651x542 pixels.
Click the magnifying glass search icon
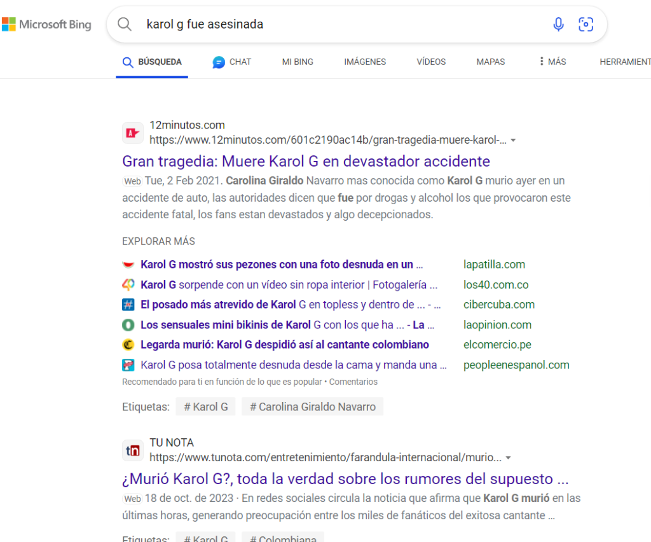coord(125,25)
